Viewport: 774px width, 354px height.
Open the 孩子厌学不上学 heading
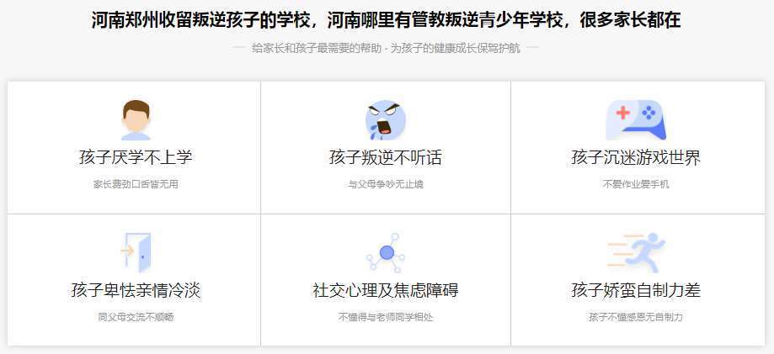136,158
